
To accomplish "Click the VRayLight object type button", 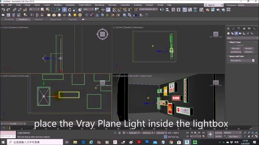I will (x=236, y=49).
